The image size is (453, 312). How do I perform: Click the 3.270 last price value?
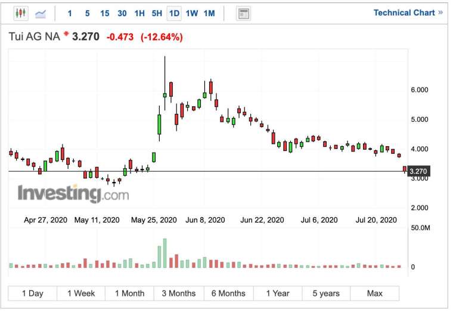(86, 37)
